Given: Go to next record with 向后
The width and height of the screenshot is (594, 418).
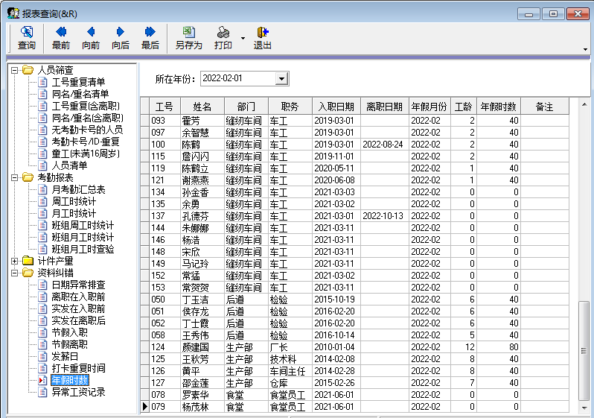Looking at the screenshot, I should [121, 38].
